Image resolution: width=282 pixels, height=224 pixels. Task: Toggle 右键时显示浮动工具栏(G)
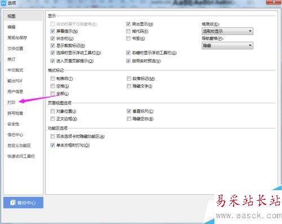[128, 53]
